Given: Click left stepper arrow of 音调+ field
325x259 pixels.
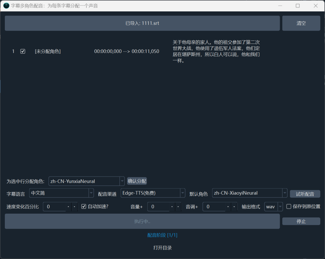Looking at the screenshot, I should (228, 207).
